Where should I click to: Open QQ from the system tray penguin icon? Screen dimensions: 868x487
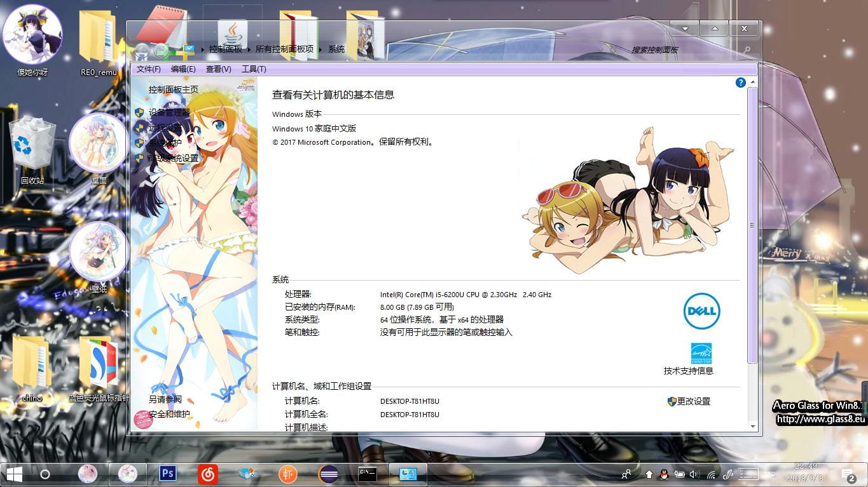(x=663, y=474)
